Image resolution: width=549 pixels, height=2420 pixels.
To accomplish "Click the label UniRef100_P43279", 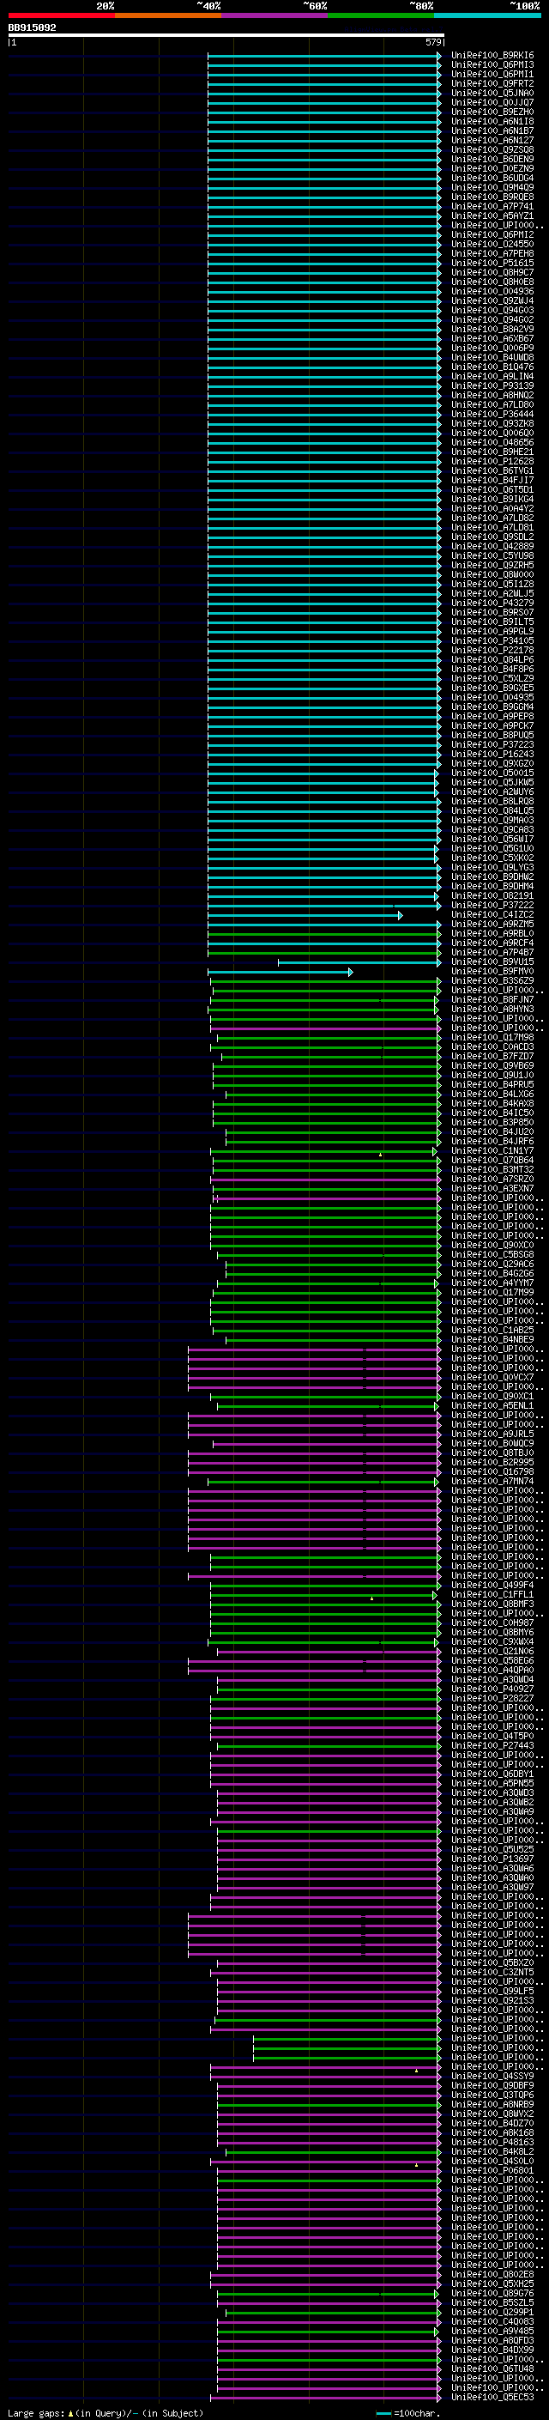I will [x=492, y=603].
